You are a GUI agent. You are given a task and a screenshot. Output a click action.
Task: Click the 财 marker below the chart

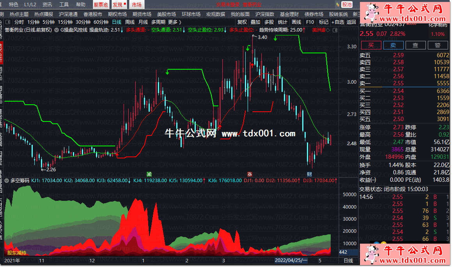309,174
